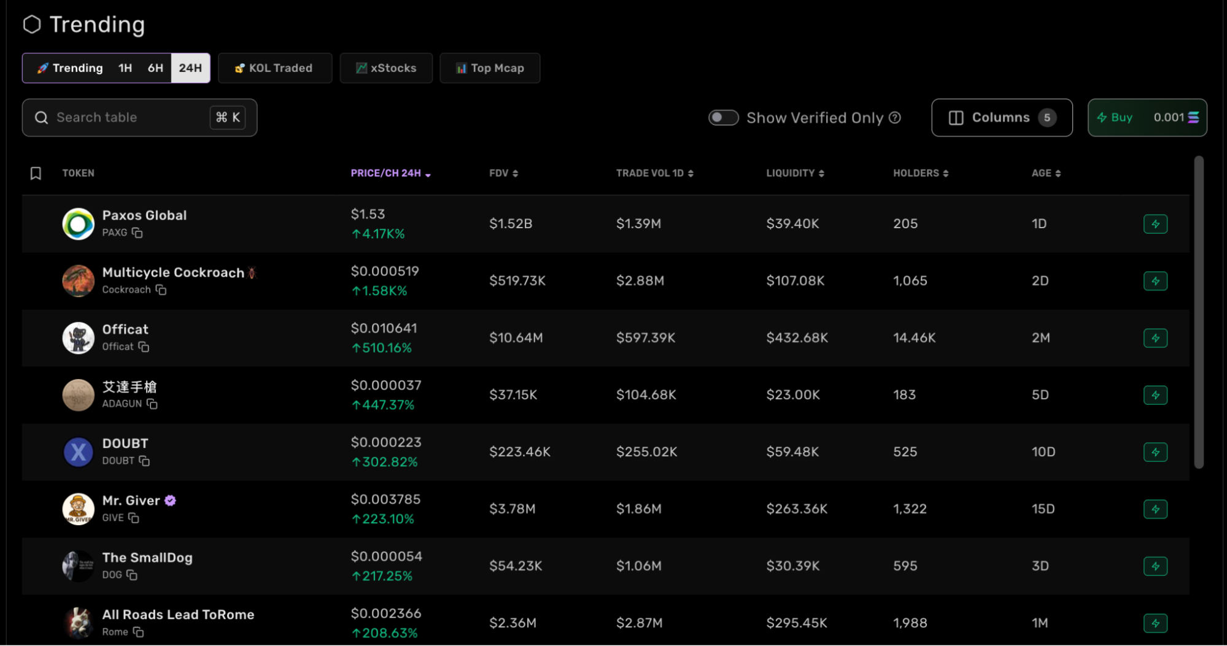Screen dimensions: 1227x646
Task: Select the 1H trending timeframe
Action: (x=125, y=68)
